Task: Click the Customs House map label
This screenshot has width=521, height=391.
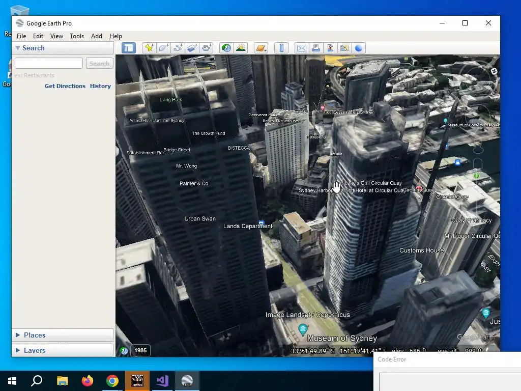Action: pyautogui.click(x=421, y=250)
